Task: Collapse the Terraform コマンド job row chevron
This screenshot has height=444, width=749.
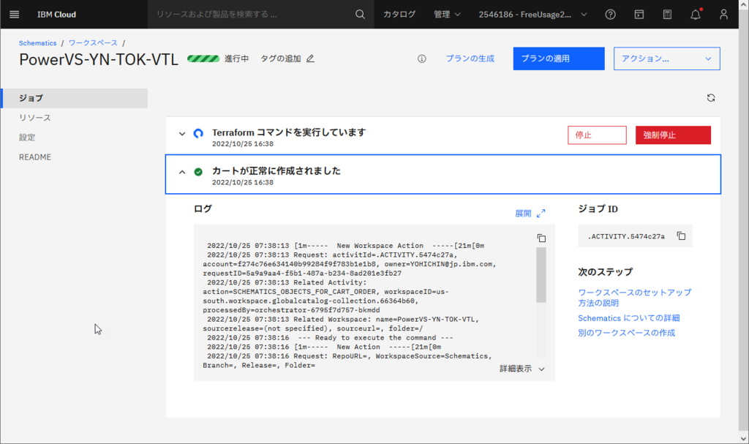Action: (182, 134)
